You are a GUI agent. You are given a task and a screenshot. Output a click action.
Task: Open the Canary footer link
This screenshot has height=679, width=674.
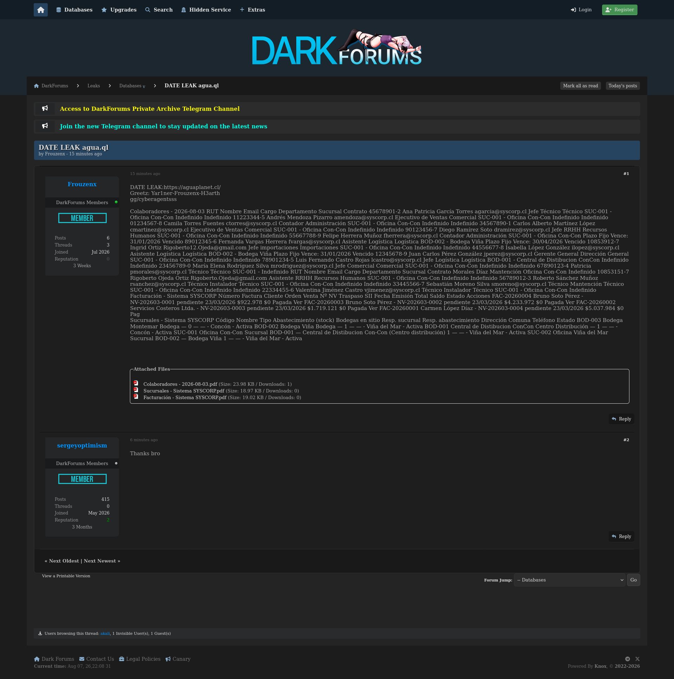click(178, 659)
